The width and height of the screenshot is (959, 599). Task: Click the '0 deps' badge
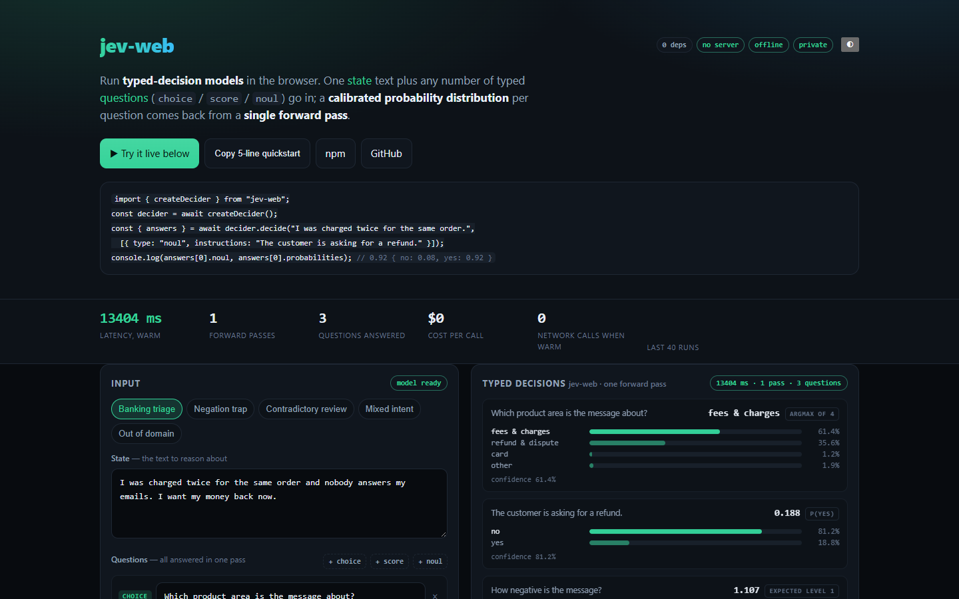coord(674,45)
